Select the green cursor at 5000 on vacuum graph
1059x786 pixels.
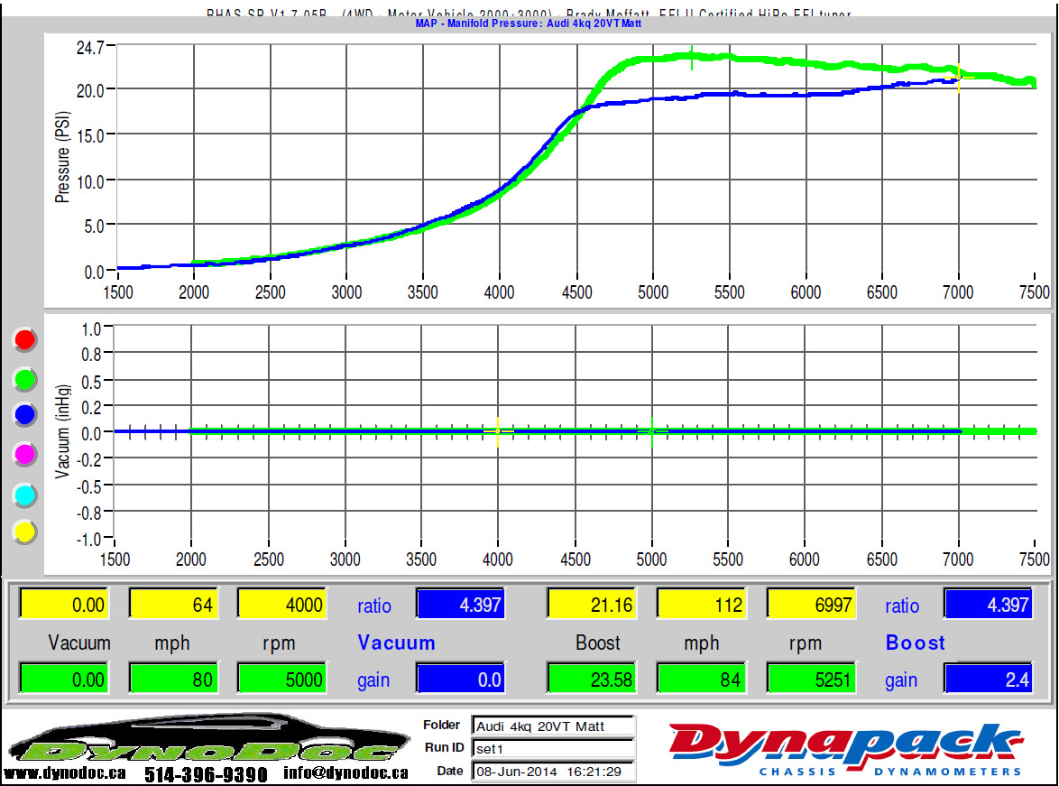point(652,431)
